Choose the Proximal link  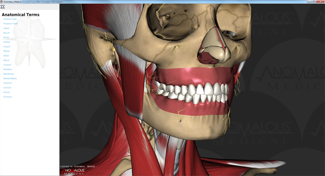[x=7, y=83]
